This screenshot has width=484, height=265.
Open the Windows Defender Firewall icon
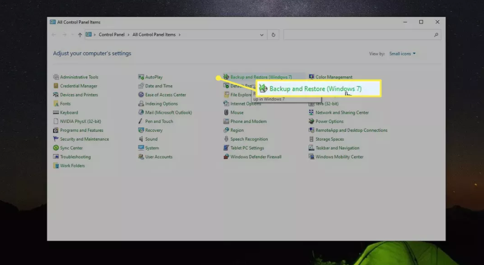pos(227,157)
